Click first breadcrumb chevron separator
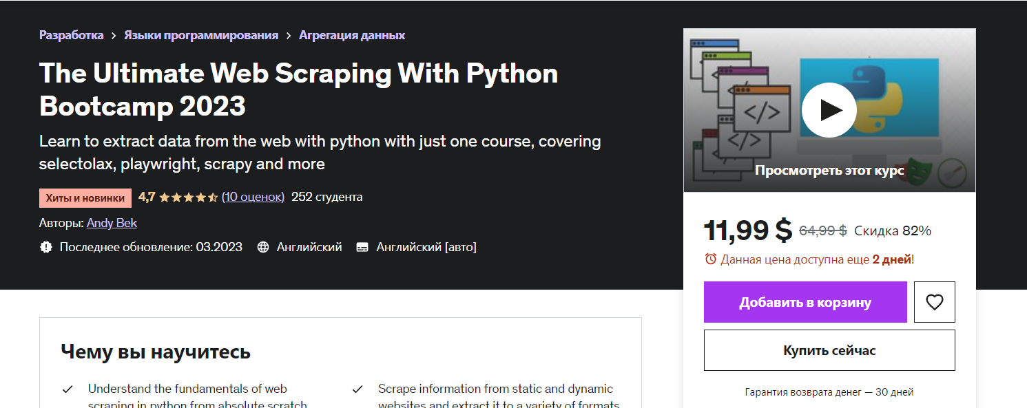This screenshot has width=1027, height=408. (114, 35)
